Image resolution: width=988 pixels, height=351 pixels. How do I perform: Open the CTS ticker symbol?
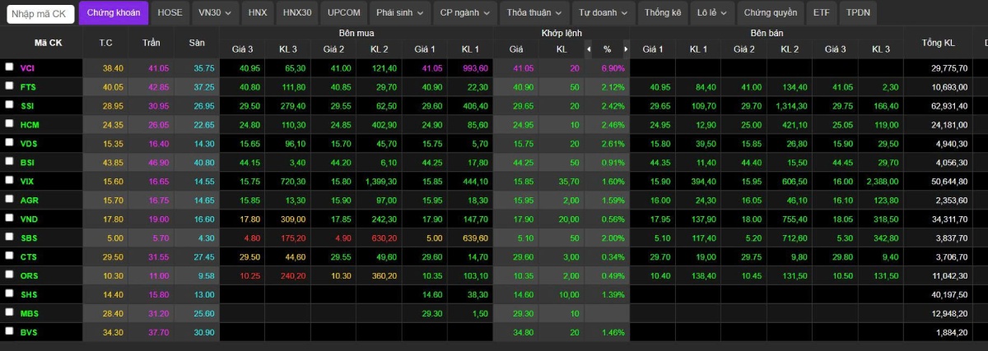tap(28, 256)
